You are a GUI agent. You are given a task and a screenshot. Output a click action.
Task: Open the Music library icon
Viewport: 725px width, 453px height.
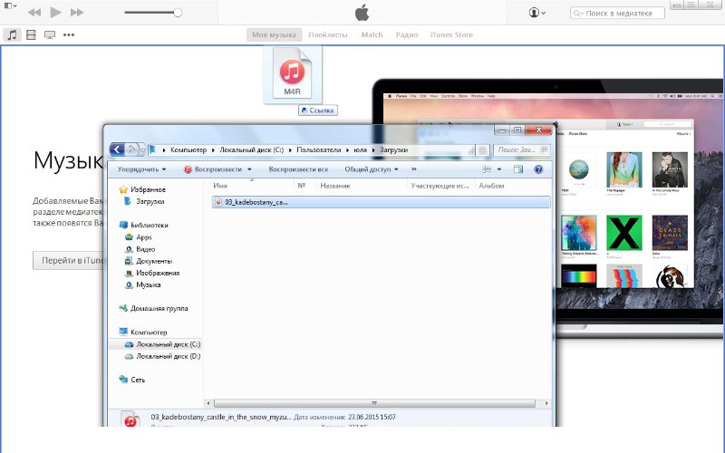coord(12,34)
